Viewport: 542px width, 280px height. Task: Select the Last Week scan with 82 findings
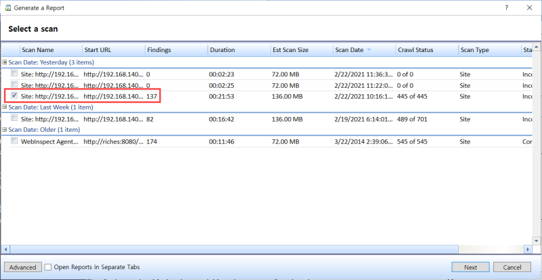(x=14, y=118)
